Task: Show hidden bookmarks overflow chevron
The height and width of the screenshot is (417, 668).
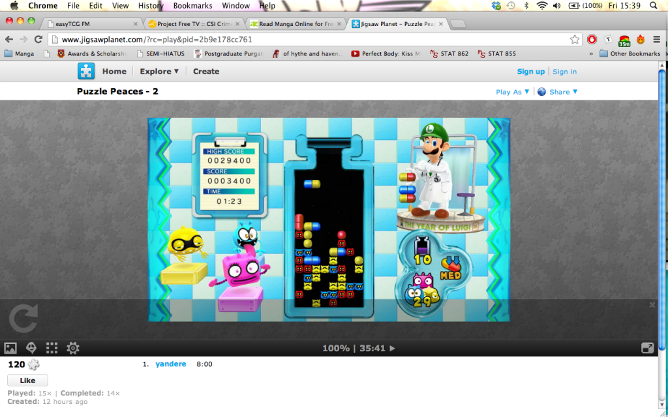Action: tap(591, 54)
